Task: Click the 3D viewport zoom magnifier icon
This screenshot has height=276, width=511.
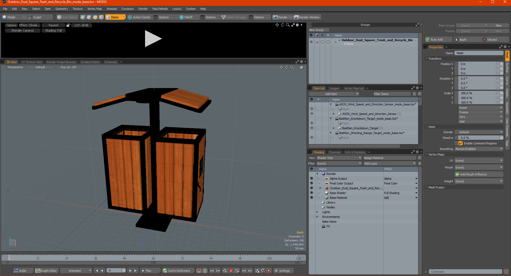Action: click(x=292, y=67)
